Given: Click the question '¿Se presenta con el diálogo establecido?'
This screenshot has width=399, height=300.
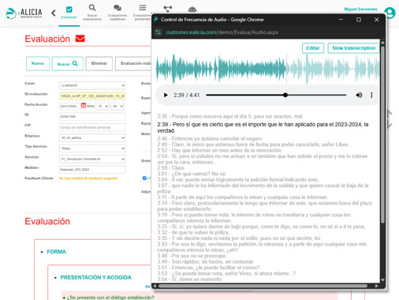Looking at the screenshot, I should (x=110, y=298).
